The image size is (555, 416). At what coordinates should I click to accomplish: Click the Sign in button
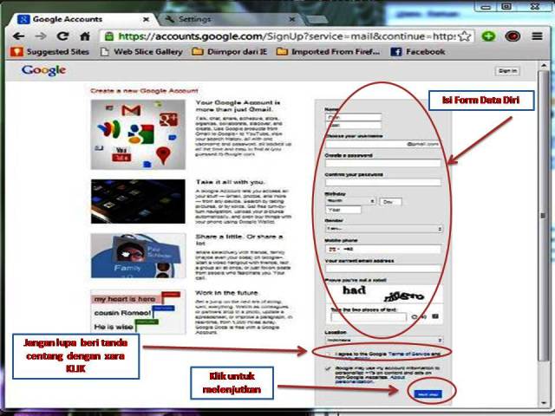(507, 71)
